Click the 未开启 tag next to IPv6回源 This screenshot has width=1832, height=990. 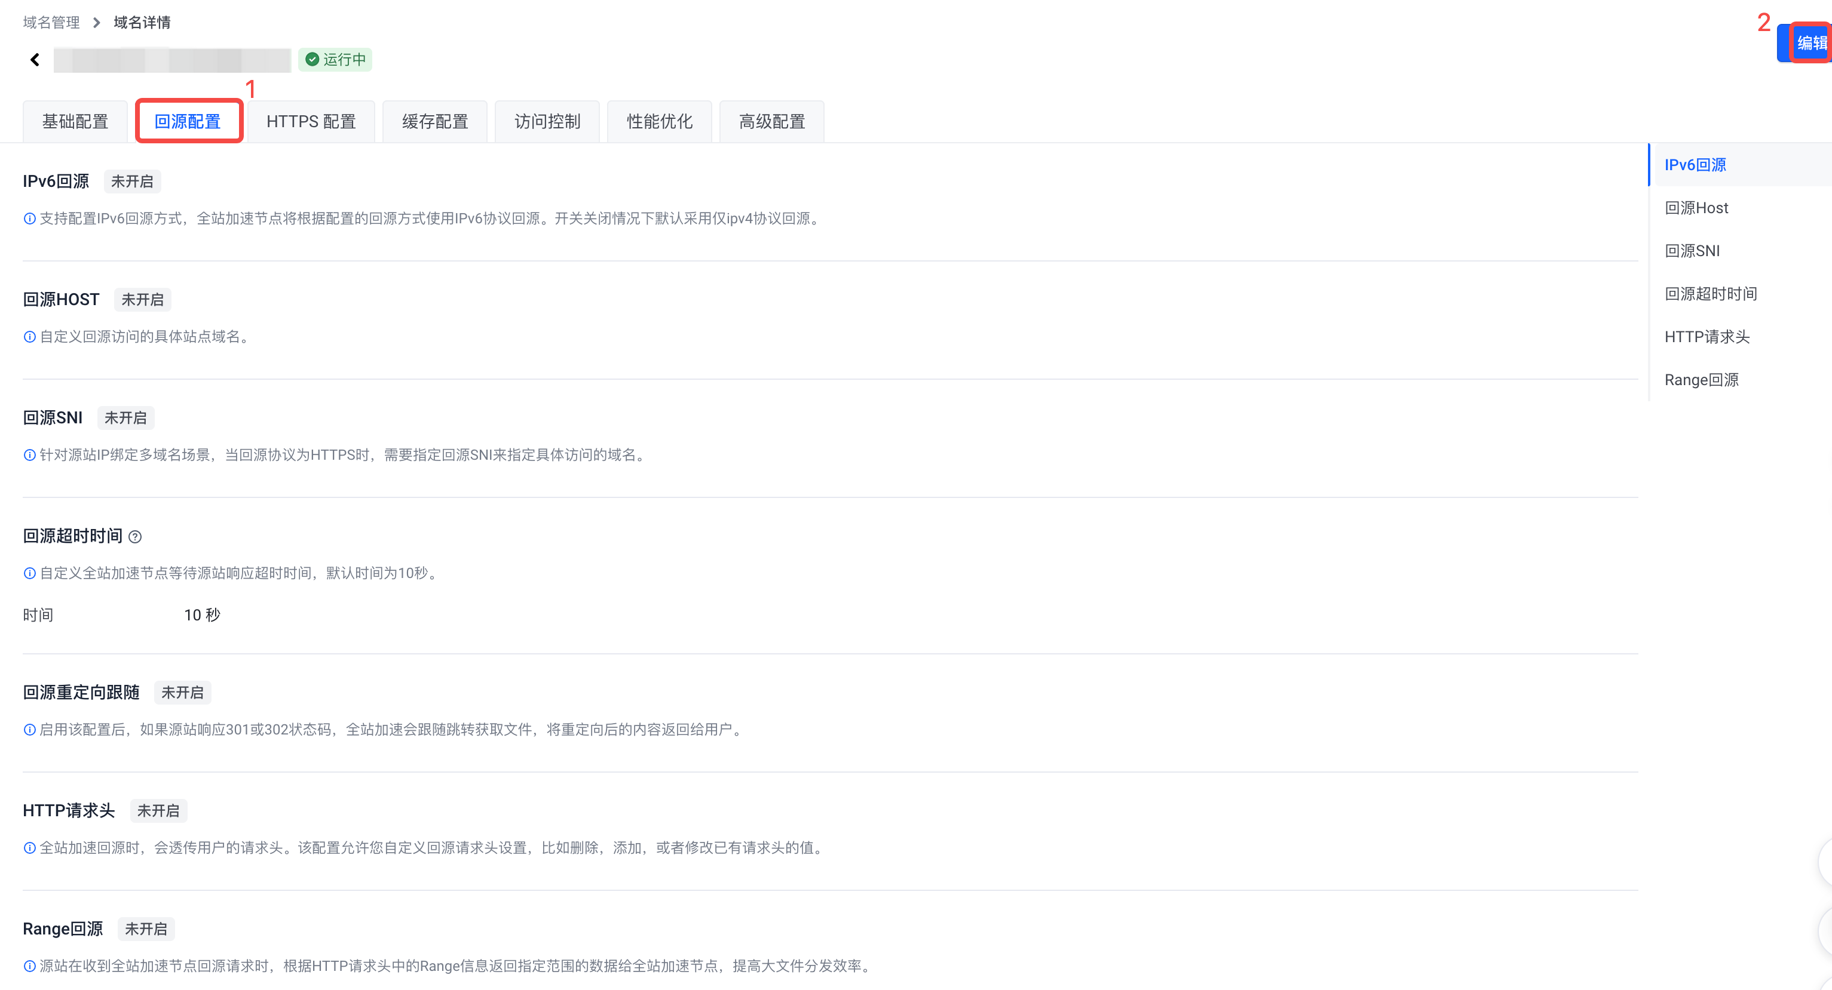[132, 182]
